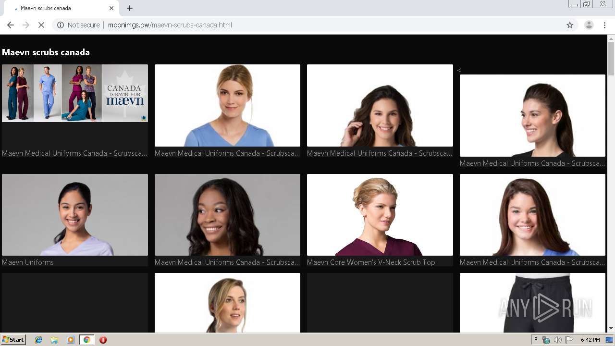Open the File Explorer folder icon on the taskbar
The image size is (615, 346).
(54, 340)
